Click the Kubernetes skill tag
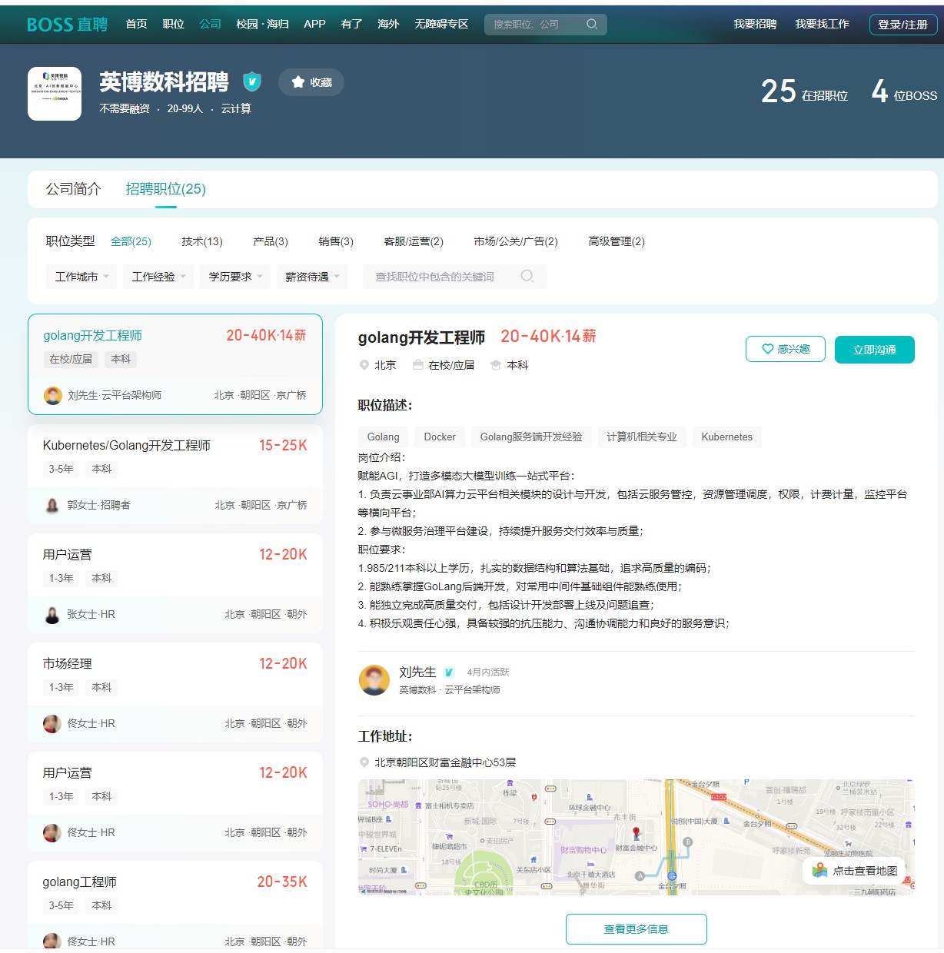 click(727, 437)
